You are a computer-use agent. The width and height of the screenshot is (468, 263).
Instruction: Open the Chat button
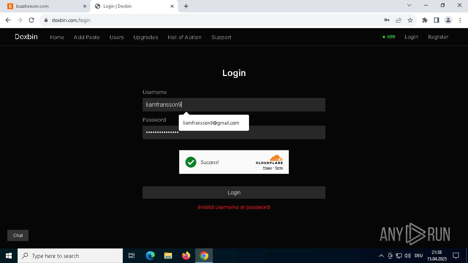[18, 236]
